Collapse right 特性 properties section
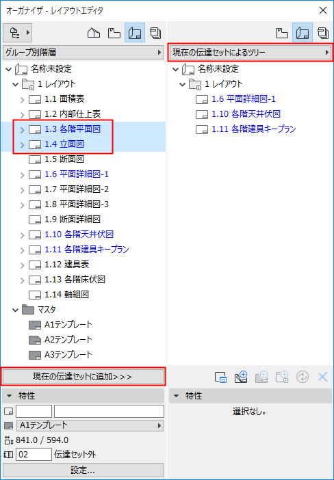334x480 pixels. (176, 396)
